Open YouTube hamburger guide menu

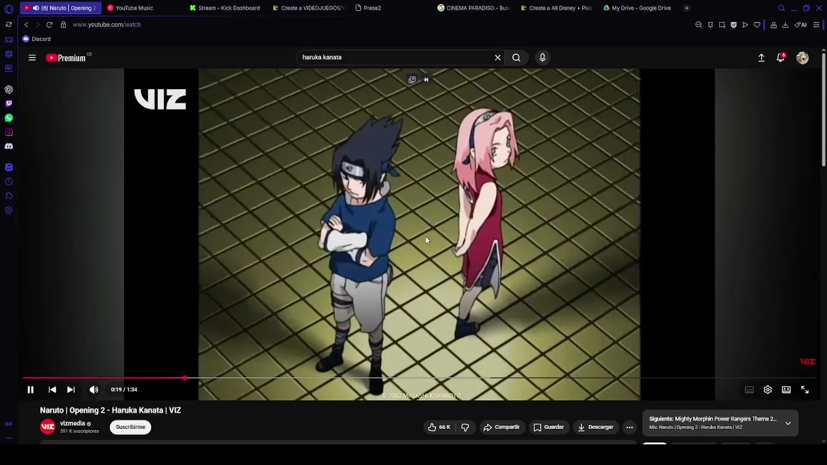32,57
